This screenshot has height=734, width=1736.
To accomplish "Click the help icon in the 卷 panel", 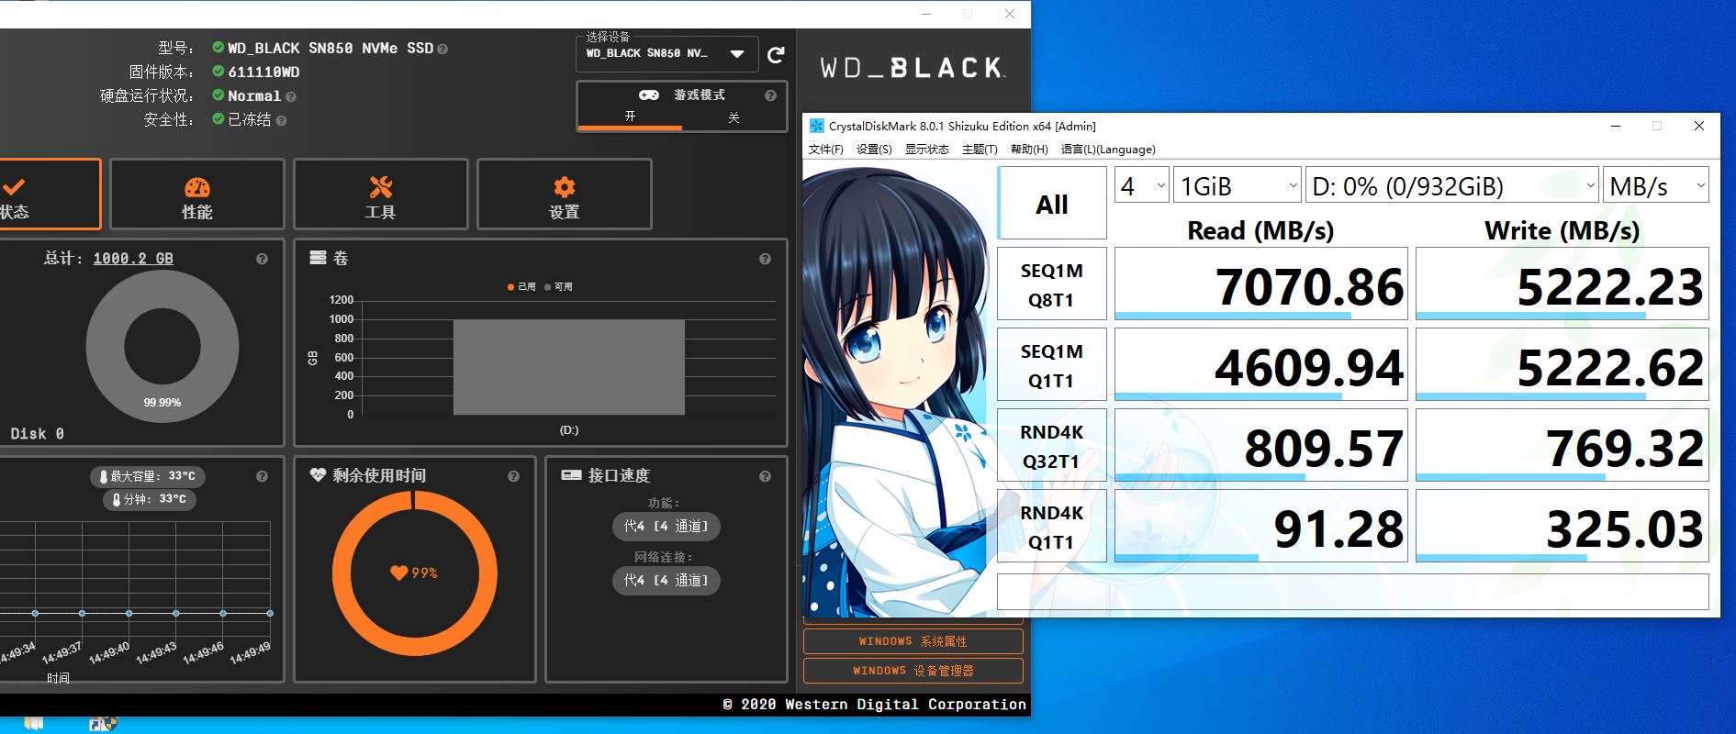I will tap(765, 259).
